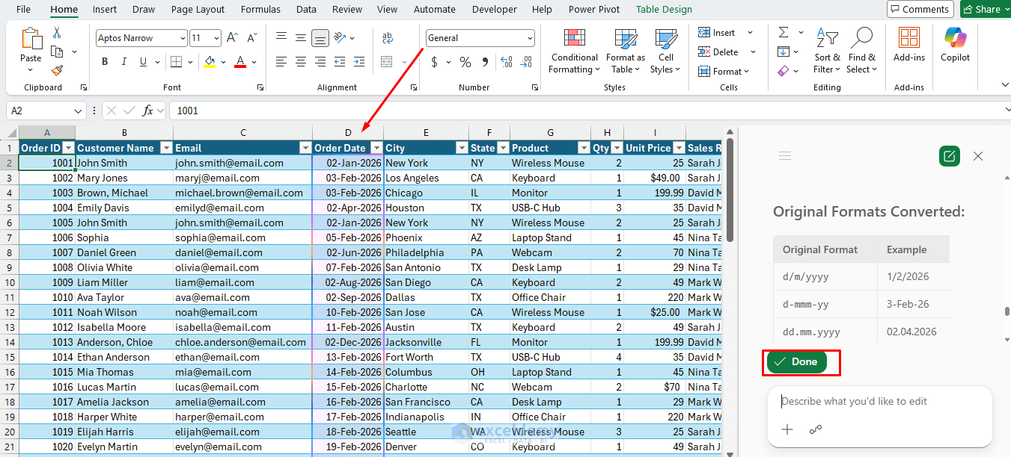This screenshot has height=457, width=1011.
Task: Open Find & Select menu
Action: point(862,51)
